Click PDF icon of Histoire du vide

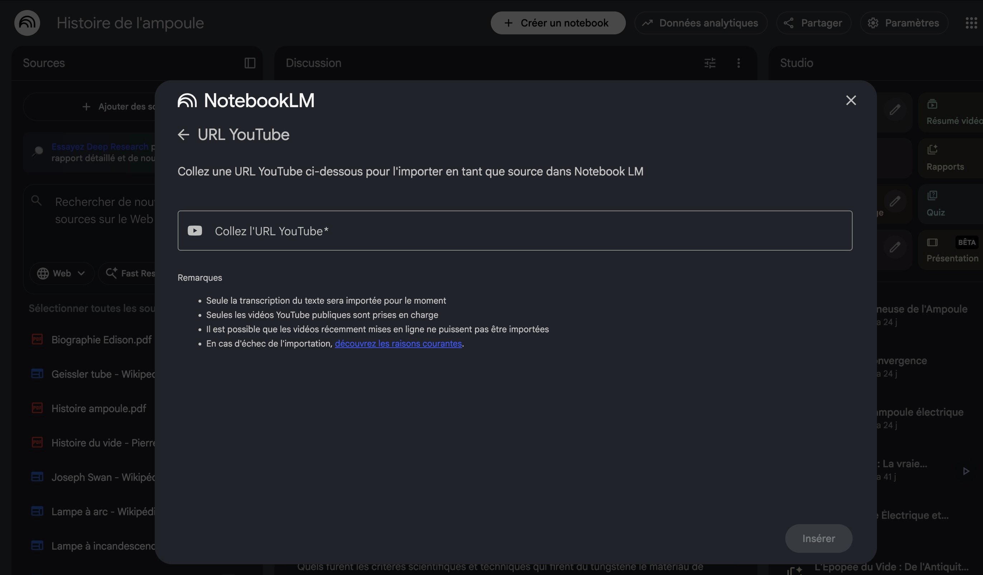click(37, 442)
